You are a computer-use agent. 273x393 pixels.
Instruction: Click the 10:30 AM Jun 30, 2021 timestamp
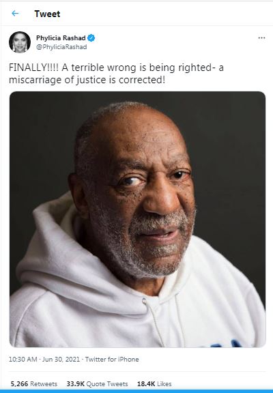coord(44,359)
